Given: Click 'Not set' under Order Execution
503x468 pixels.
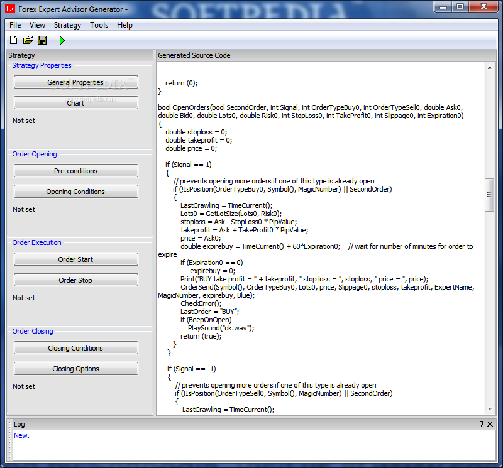Looking at the screenshot, I should pyautogui.click(x=24, y=298).
